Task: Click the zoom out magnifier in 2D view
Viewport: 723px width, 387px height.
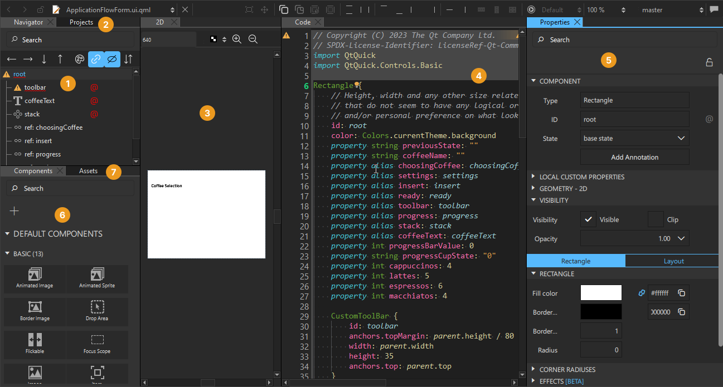Action: [x=253, y=39]
